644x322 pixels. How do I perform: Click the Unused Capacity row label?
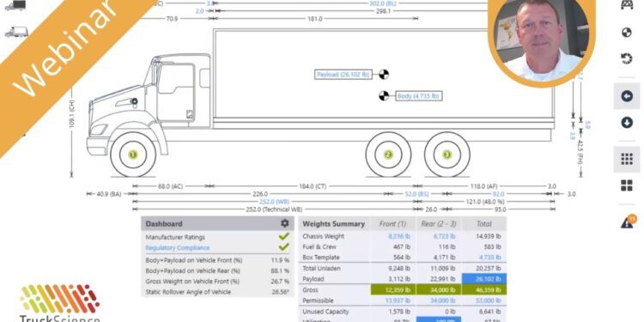coord(325,312)
